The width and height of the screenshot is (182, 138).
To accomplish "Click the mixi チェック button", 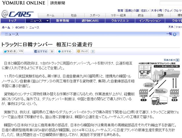I will point(83,51).
